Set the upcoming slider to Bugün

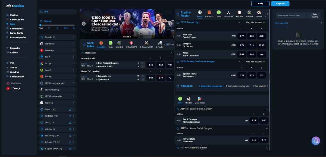pyautogui.click(x=66, y=28)
